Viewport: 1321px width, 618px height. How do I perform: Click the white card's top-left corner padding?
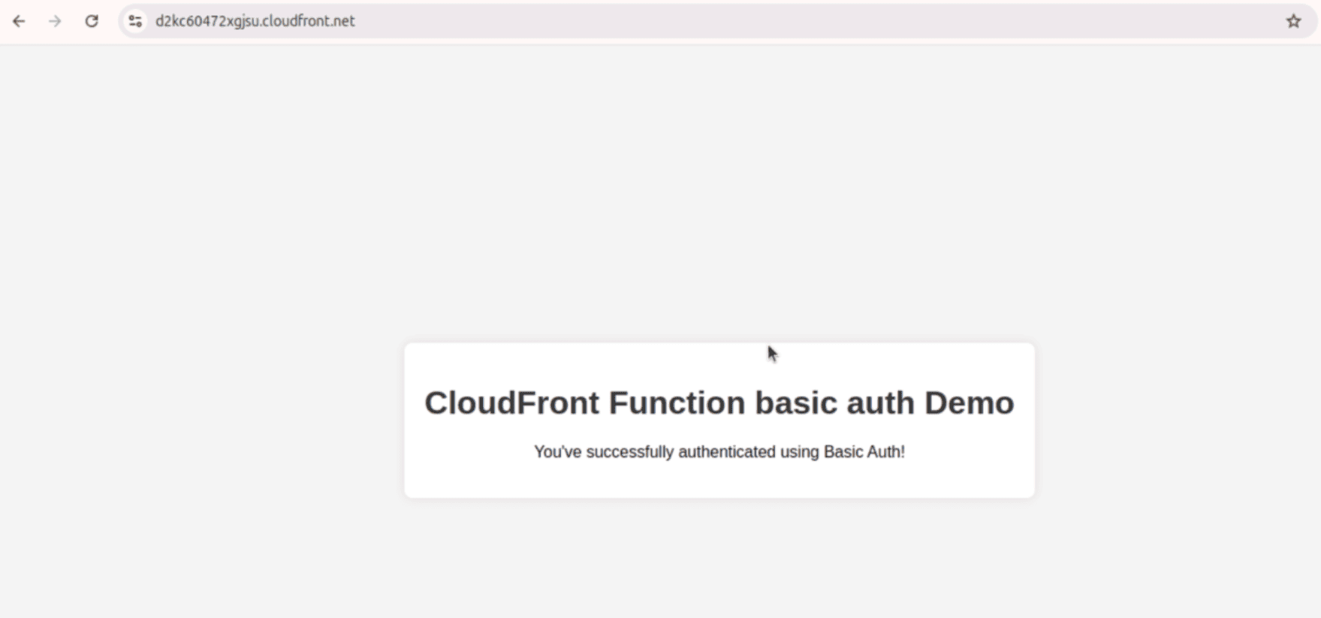(x=415, y=354)
